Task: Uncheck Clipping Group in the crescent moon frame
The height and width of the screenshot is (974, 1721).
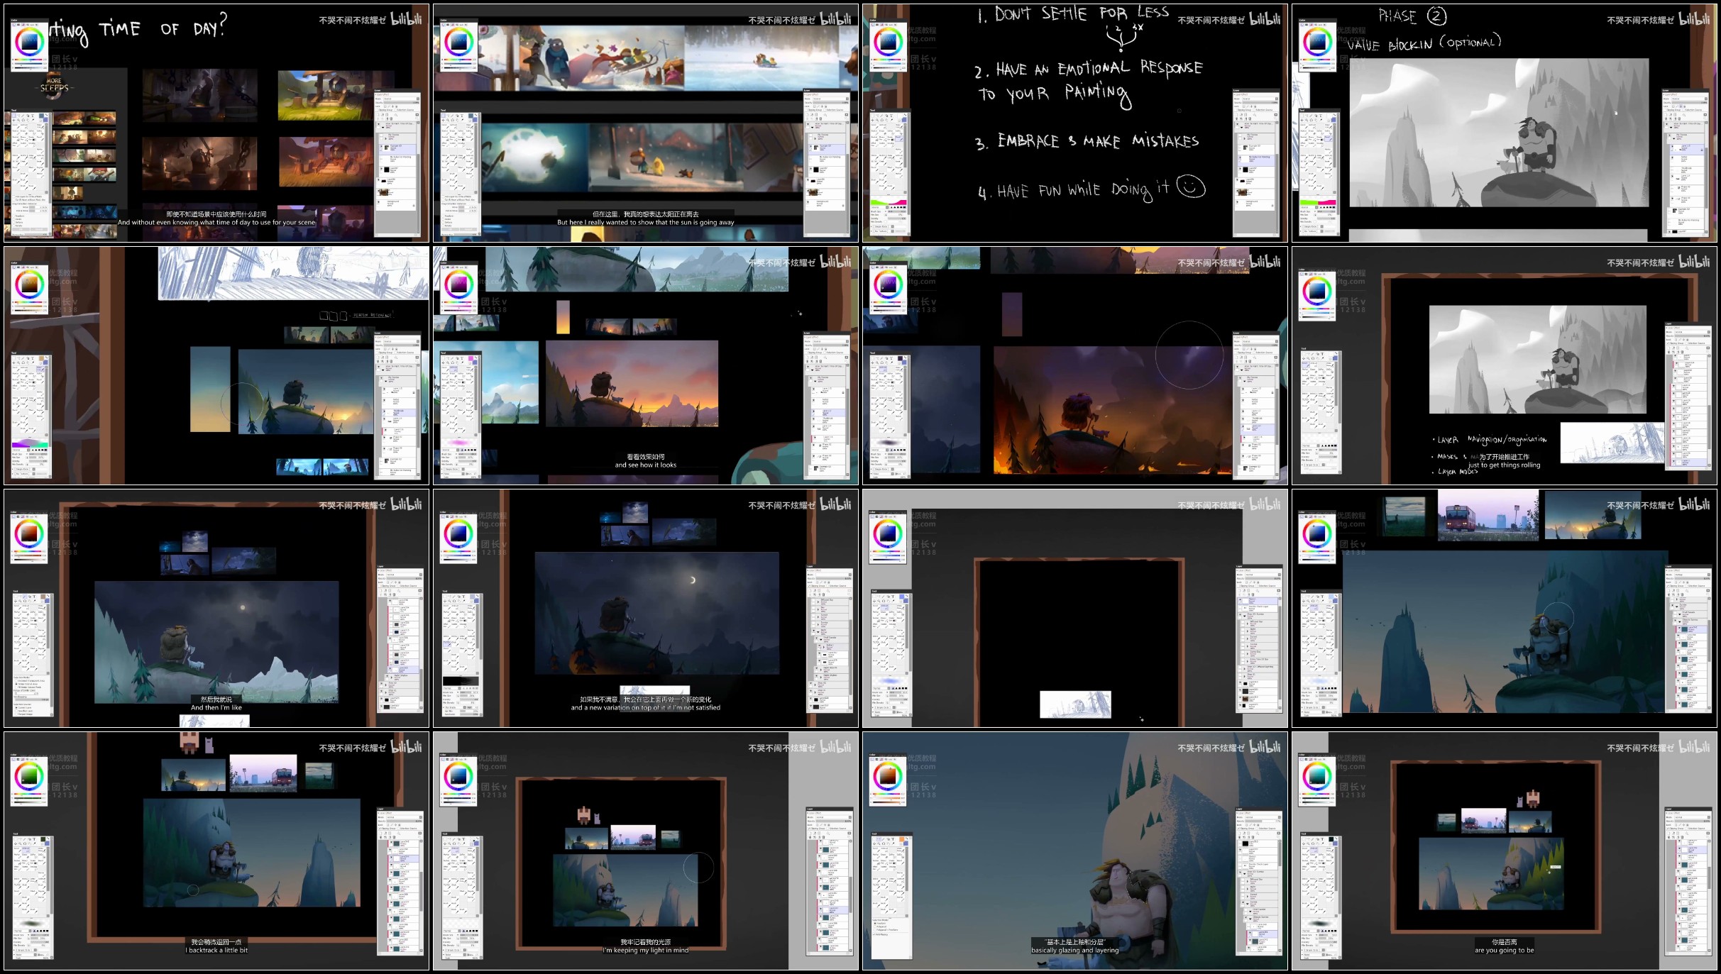Action: (808, 586)
